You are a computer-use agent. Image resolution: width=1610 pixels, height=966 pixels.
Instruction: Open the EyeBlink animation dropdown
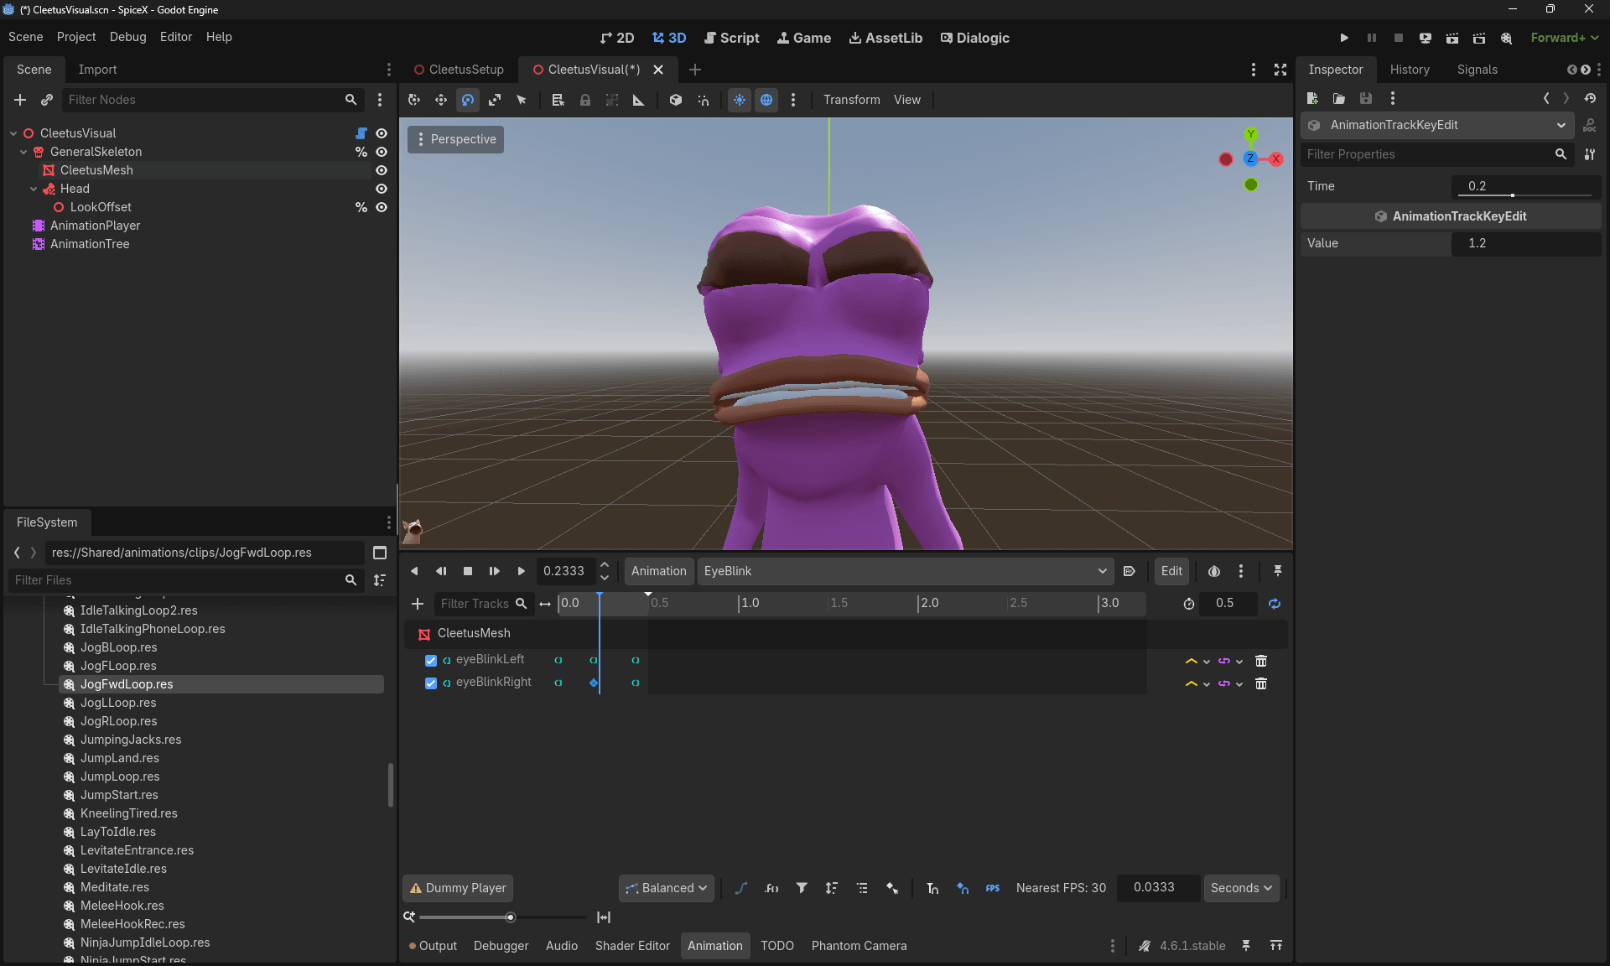(906, 571)
